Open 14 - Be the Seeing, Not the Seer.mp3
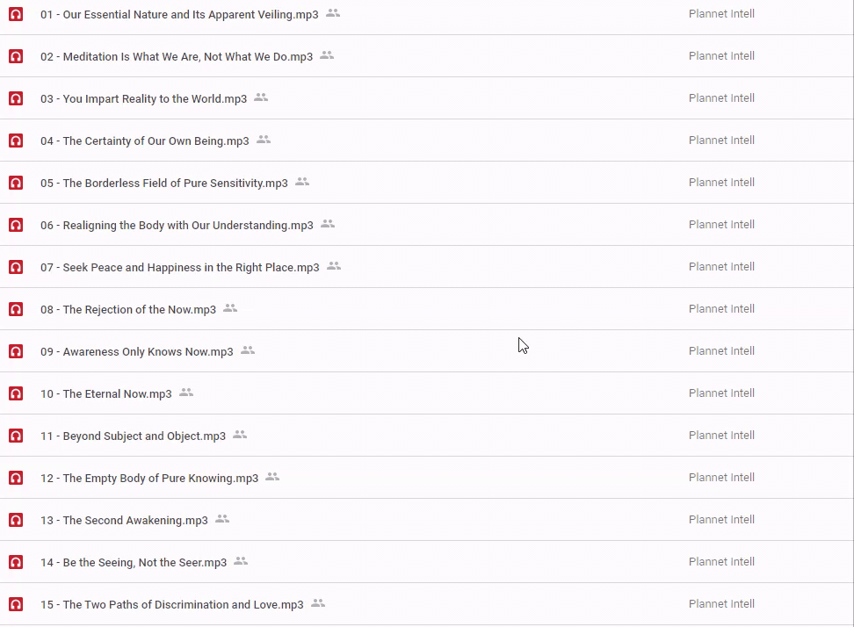The image size is (854, 627). click(x=133, y=562)
